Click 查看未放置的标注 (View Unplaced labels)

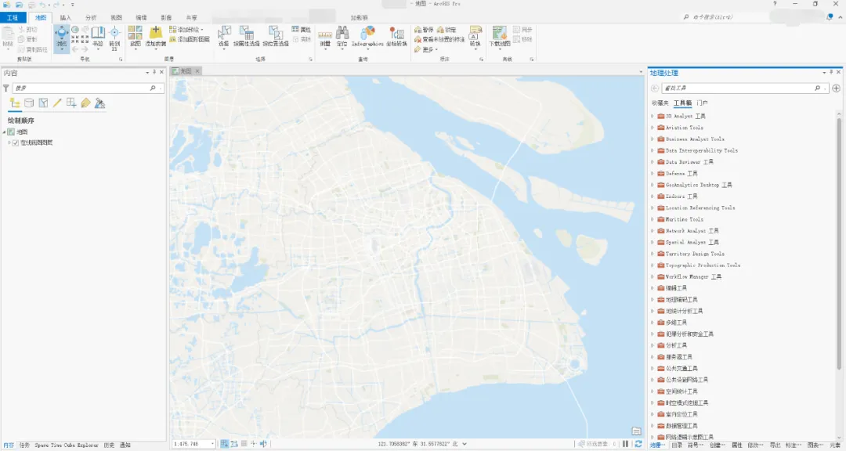point(439,39)
